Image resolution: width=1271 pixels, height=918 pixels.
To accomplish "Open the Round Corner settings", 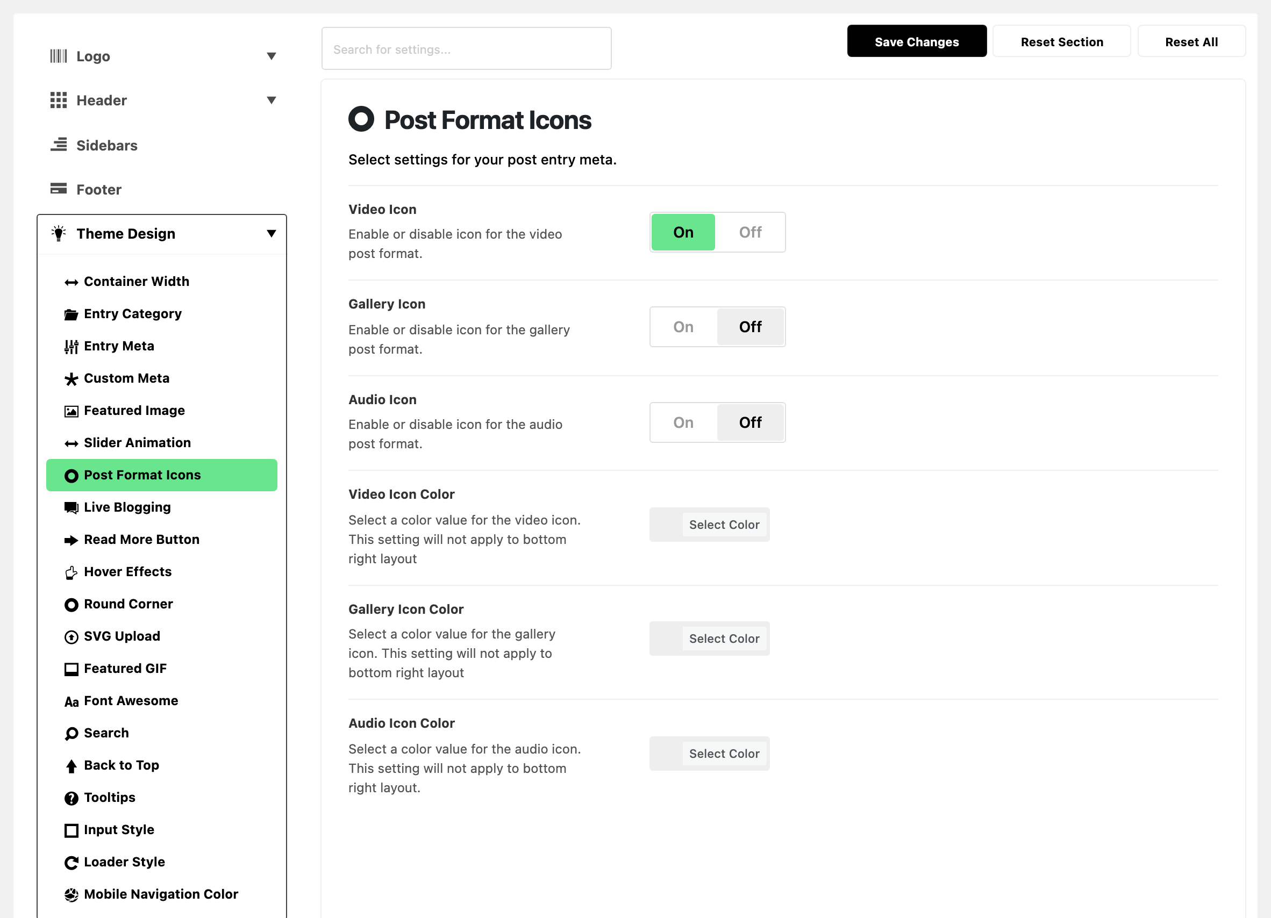I will 161,604.
